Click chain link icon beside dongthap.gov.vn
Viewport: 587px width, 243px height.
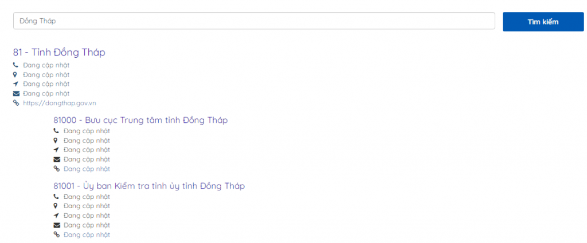(16, 103)
